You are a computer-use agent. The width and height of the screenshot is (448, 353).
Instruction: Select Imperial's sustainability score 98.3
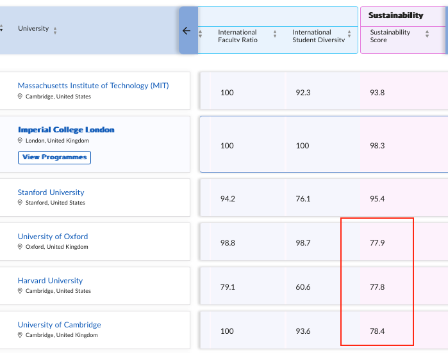[x=377, y=146]
